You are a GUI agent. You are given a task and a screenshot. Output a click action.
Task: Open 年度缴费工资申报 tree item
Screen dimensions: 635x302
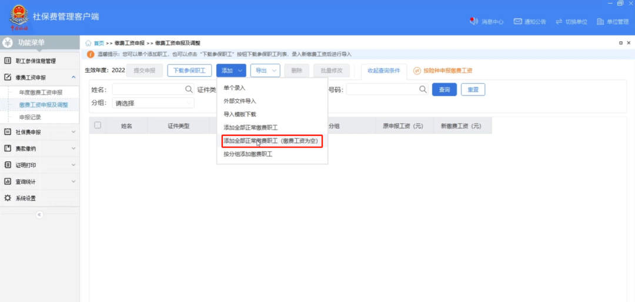tap(41, 93)
